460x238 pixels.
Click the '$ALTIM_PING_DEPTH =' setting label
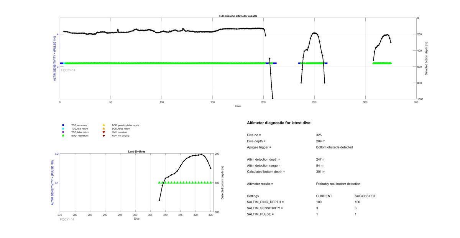266,202
